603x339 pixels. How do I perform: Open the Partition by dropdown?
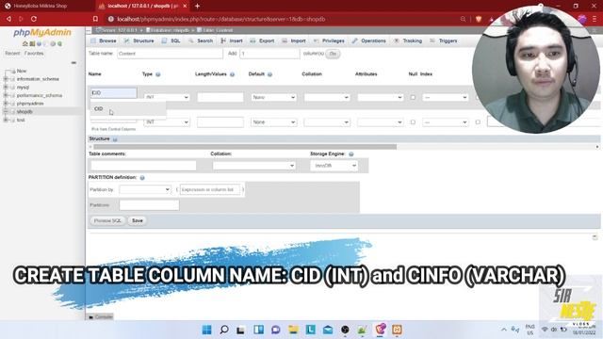pyautogui.click(x=144, y=189)
